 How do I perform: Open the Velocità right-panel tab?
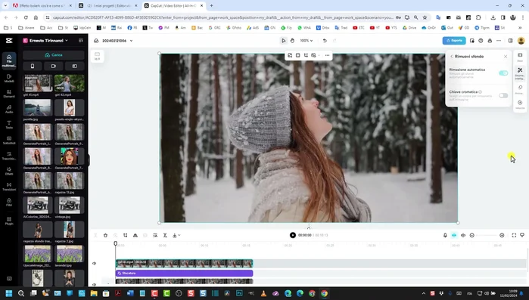(520, 104)
